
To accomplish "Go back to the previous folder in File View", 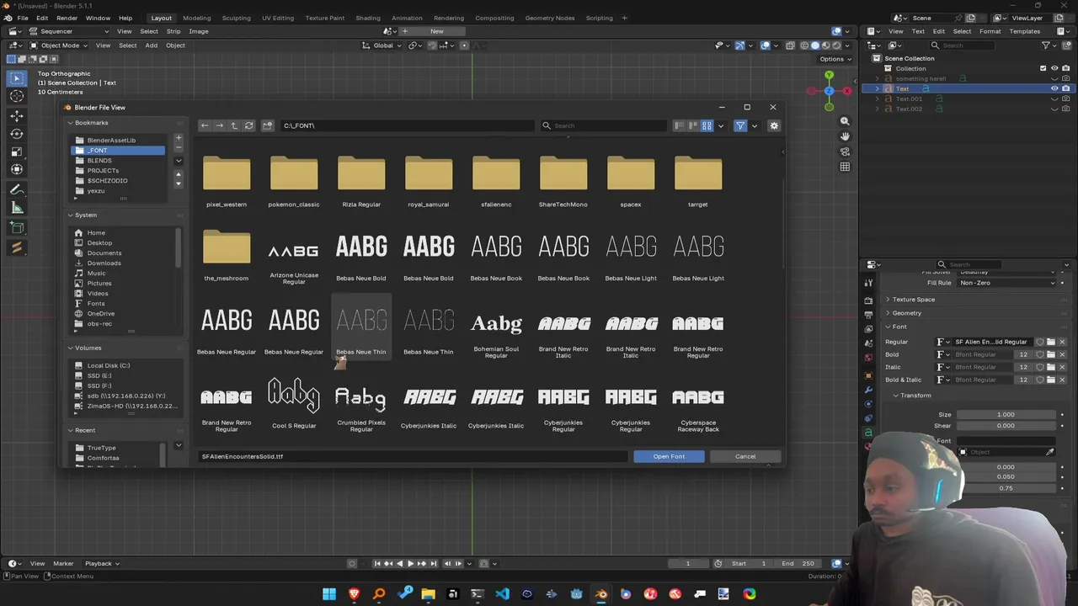I will coord(205,125).
